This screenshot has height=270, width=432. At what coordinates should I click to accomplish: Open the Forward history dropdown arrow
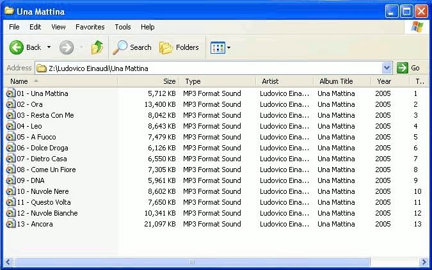[81, 47]
